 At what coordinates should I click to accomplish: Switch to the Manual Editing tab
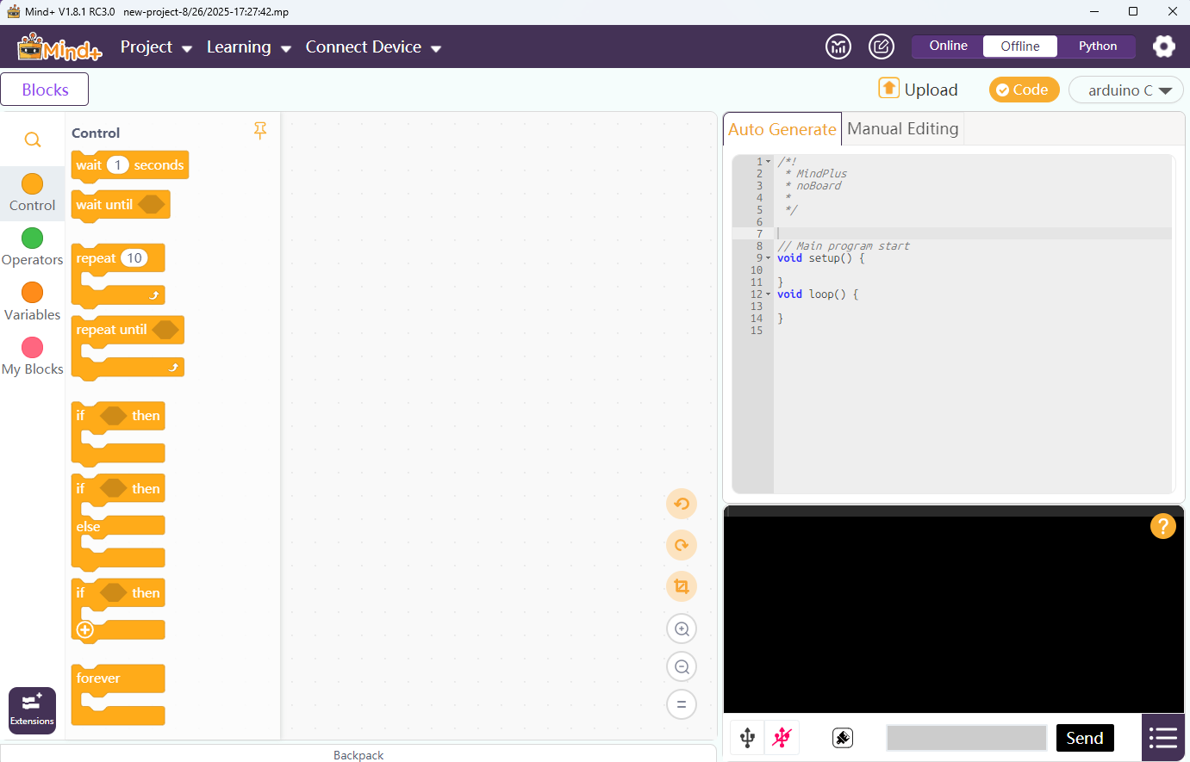(x=902, y=129)
